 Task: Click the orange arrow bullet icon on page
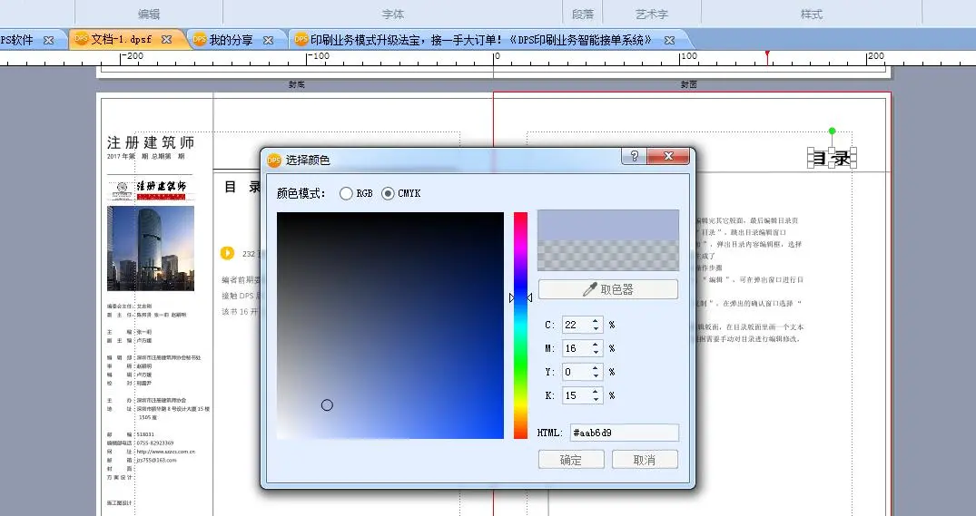point(227,253)
